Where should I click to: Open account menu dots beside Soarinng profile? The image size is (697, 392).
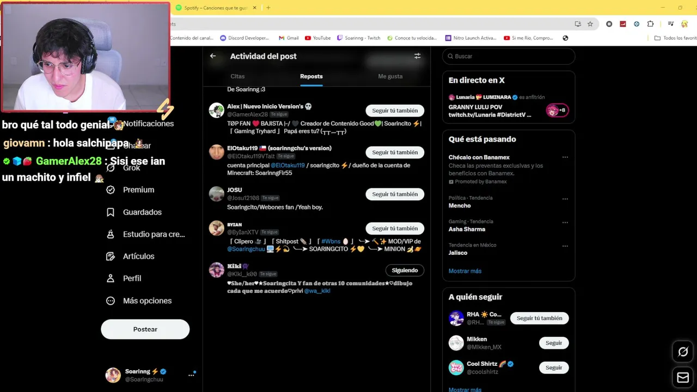click(x=191, y=375)
